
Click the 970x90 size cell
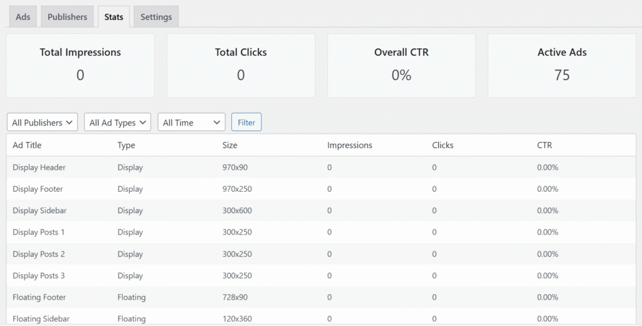[235, 167]
